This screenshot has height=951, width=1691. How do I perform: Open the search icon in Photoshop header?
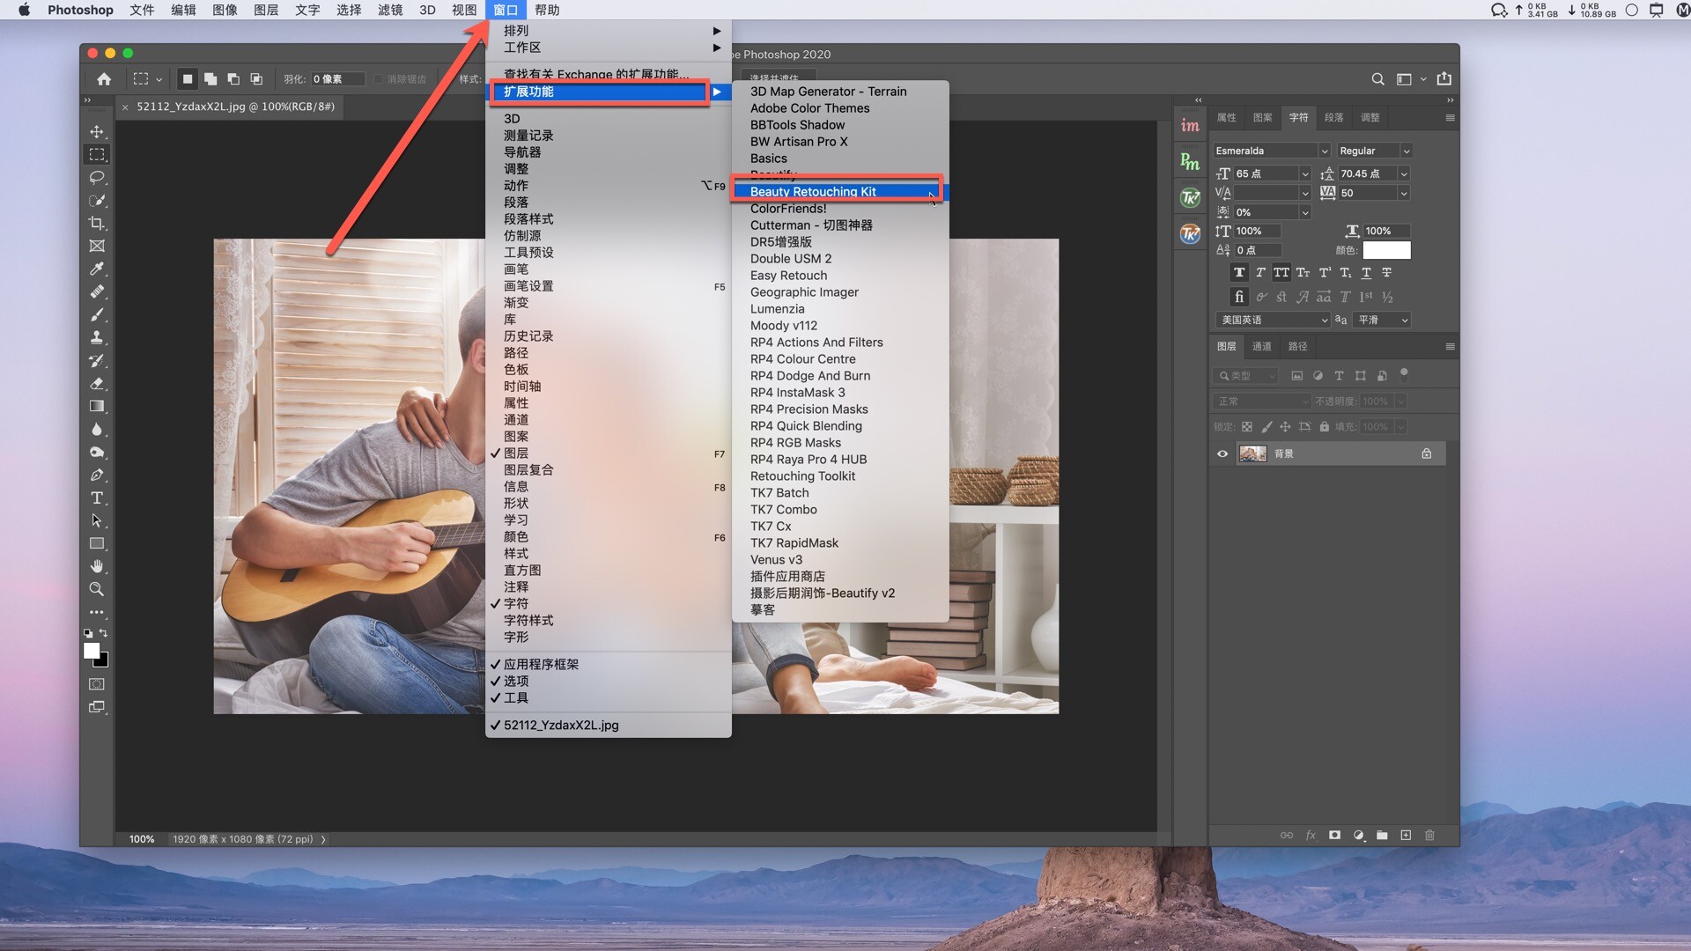(x=1377, y=79)
